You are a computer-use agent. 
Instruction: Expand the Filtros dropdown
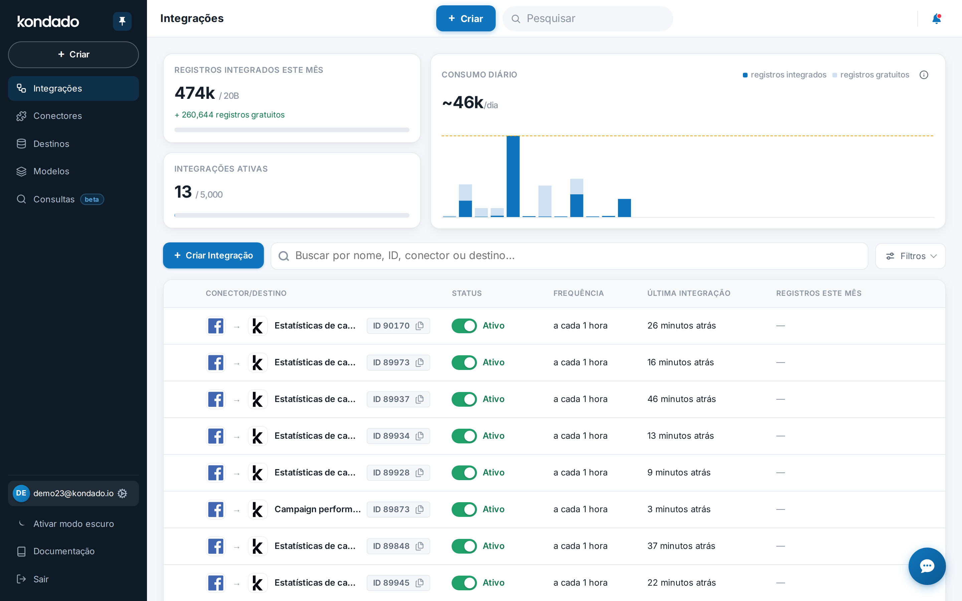(910, 256)
